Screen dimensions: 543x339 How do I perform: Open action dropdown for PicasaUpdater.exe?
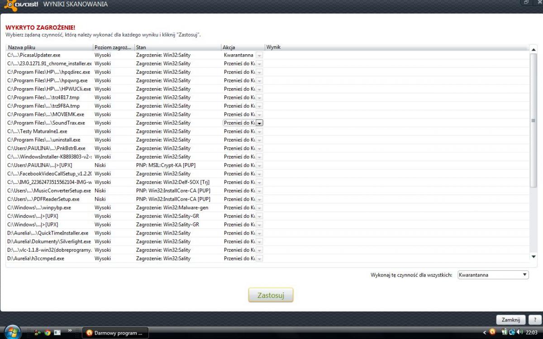coord(259,55)
